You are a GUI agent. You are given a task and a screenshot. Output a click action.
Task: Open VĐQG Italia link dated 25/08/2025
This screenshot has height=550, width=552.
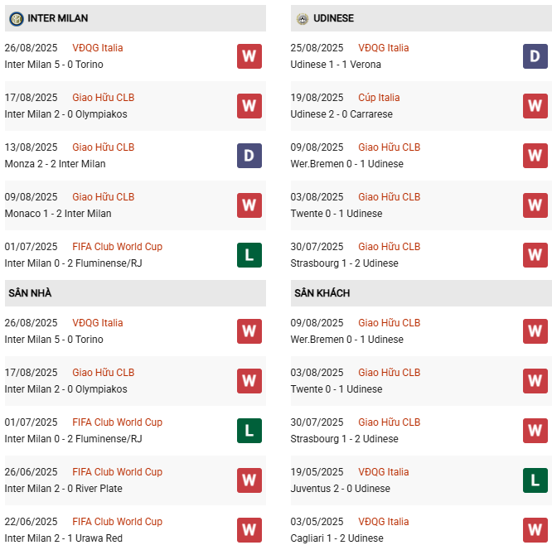pyautogui.click(x=383, y=48)
